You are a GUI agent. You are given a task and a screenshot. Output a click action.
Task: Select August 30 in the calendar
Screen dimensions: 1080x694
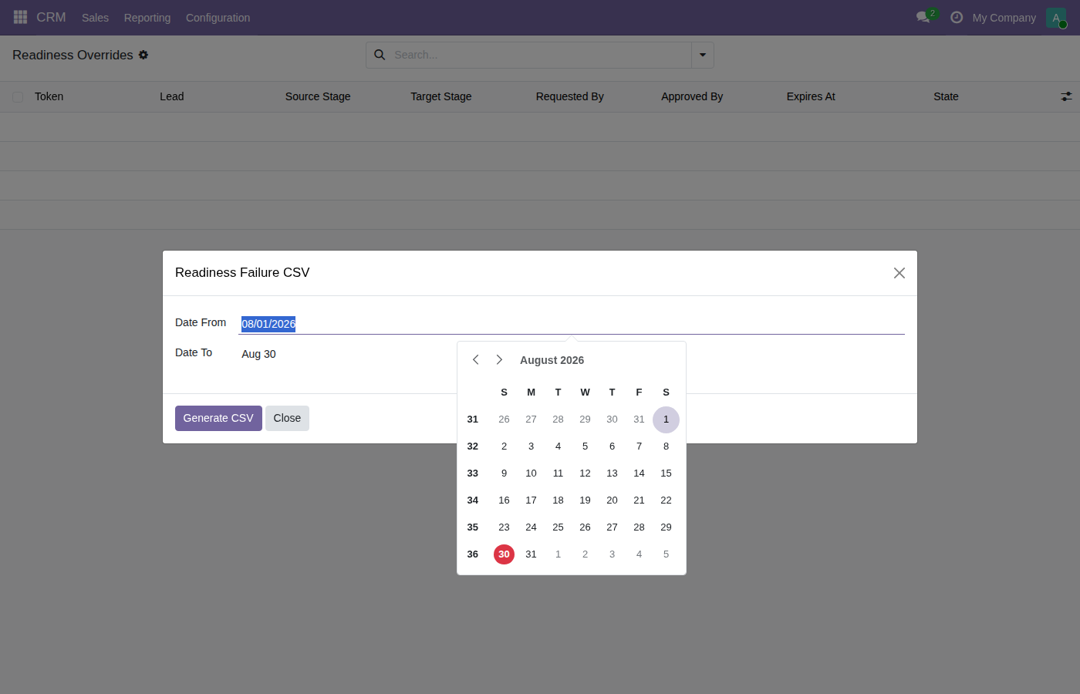tap(504, 554)
